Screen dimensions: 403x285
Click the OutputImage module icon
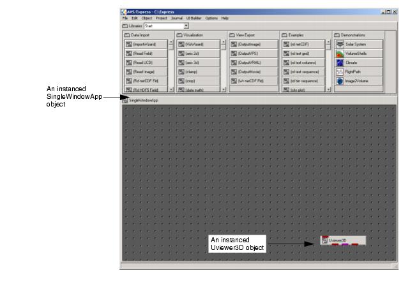tap(234, 45)
